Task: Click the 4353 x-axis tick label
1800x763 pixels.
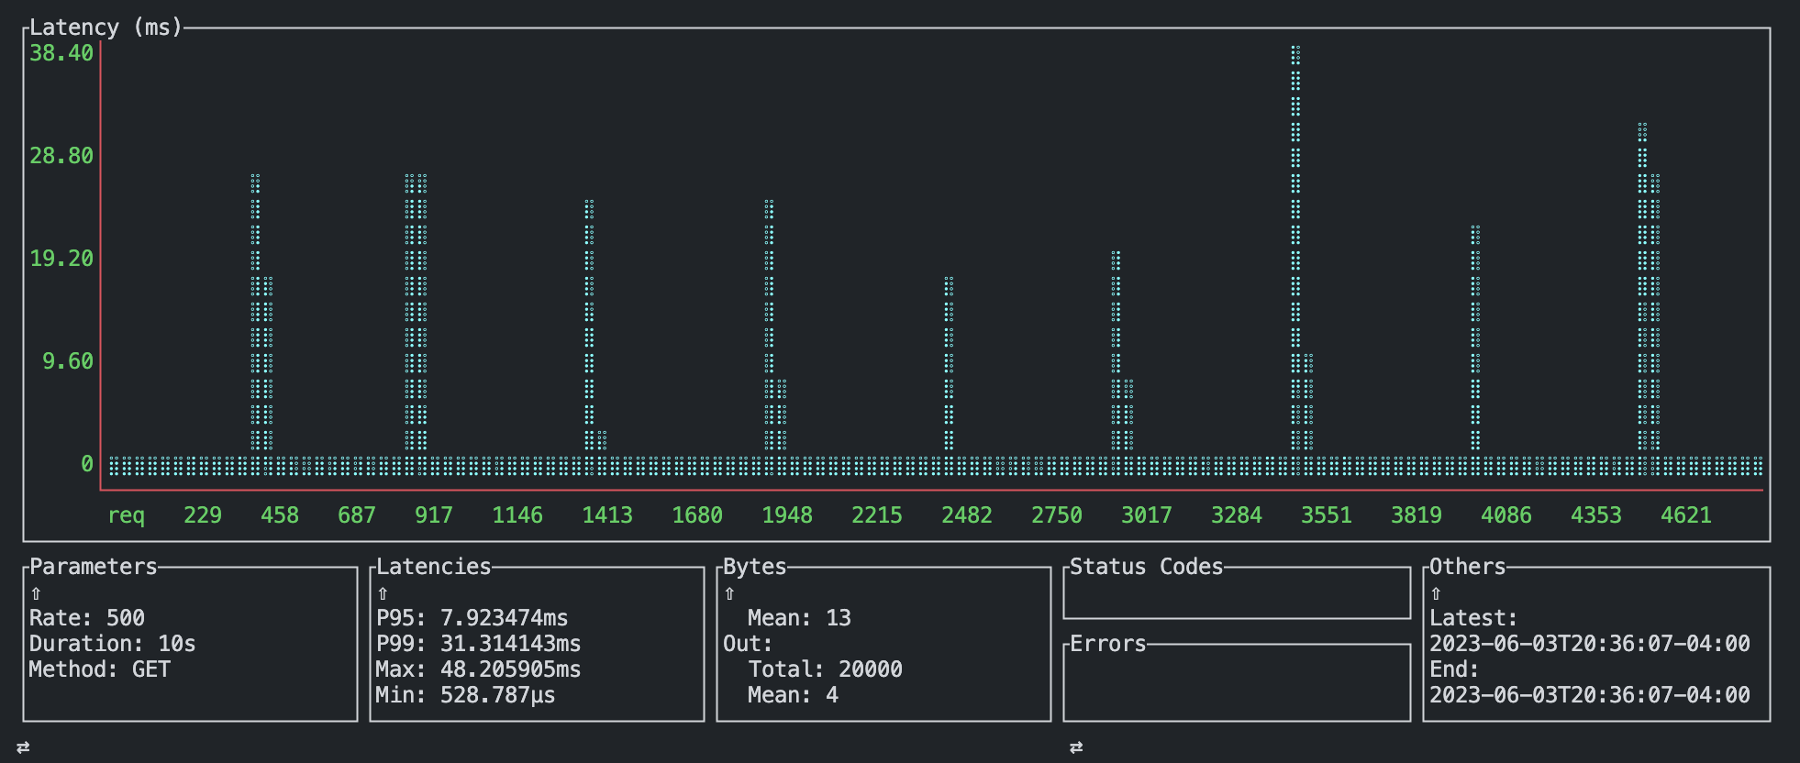Action: point(1596,515)
